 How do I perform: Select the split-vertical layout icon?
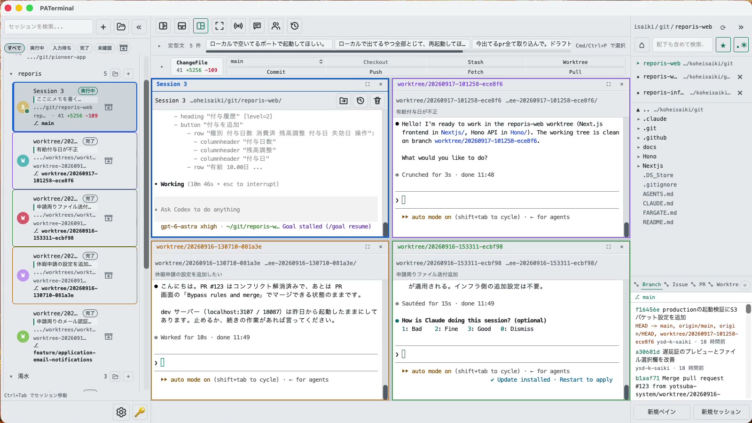point(163,26)
